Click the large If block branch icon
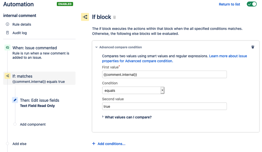 pyautogui.click(x=85, y=17)
